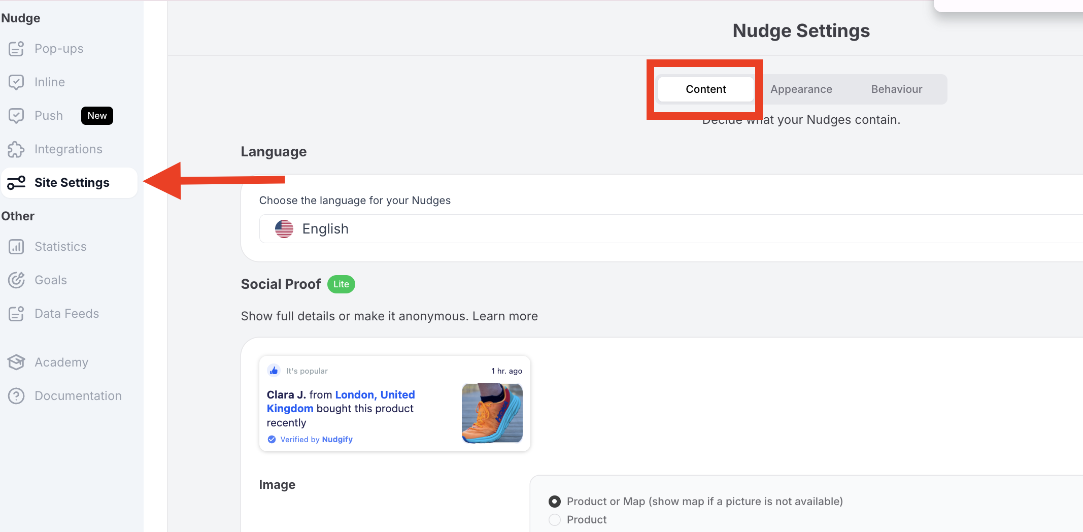Switch to the Behaviour tab

(x=897, y=89)
